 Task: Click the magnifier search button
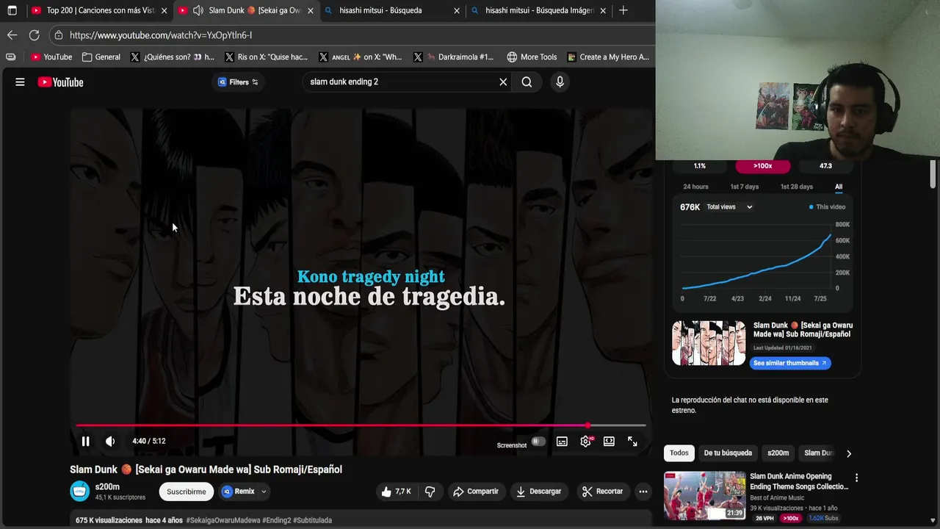coord(527,82)
